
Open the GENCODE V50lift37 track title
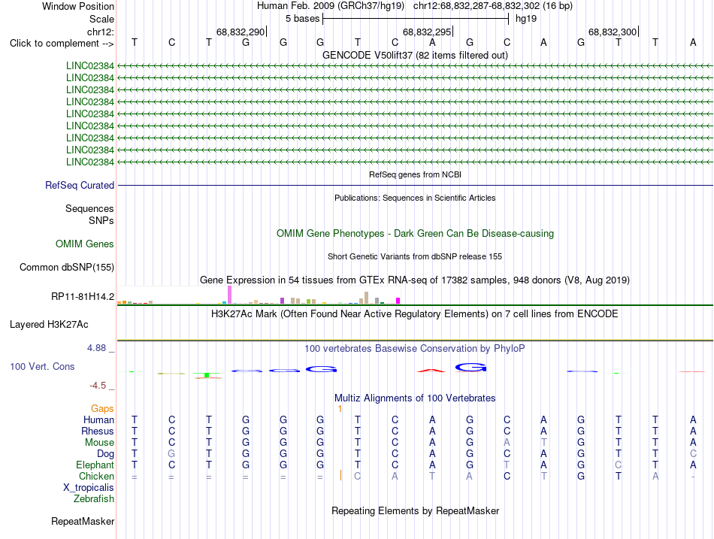point(415,55)
